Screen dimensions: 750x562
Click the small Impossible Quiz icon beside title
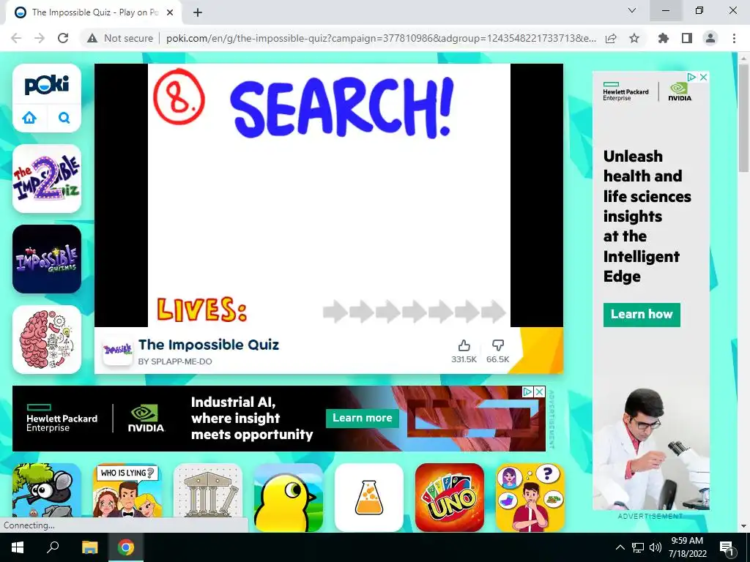point(118,351)
